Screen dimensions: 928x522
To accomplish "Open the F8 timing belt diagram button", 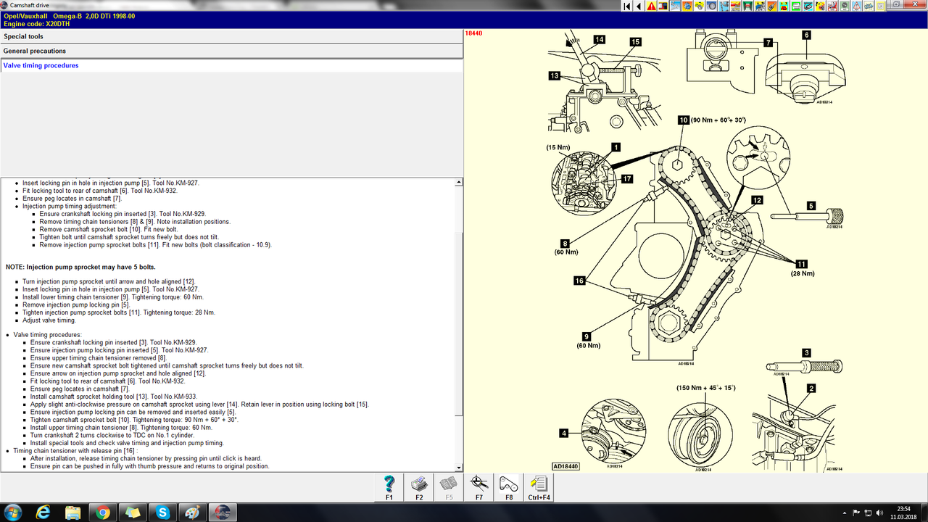I will click(x=508, y=488).
